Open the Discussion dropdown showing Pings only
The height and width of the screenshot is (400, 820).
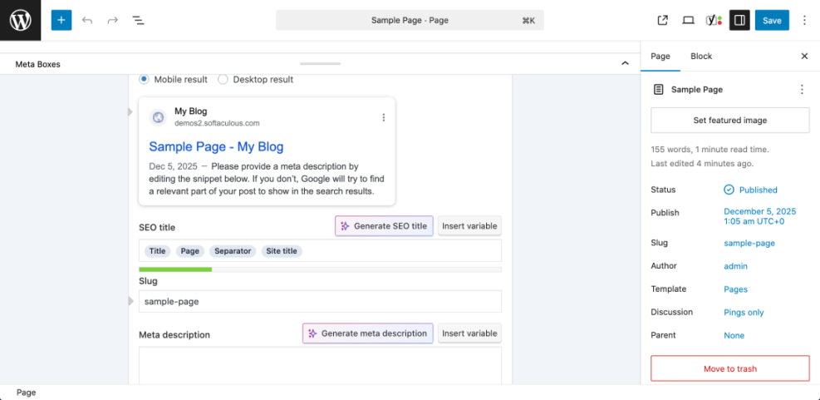pos(744,312)
